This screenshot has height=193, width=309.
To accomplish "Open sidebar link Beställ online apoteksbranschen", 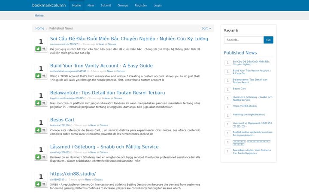I will pos(253,133).
